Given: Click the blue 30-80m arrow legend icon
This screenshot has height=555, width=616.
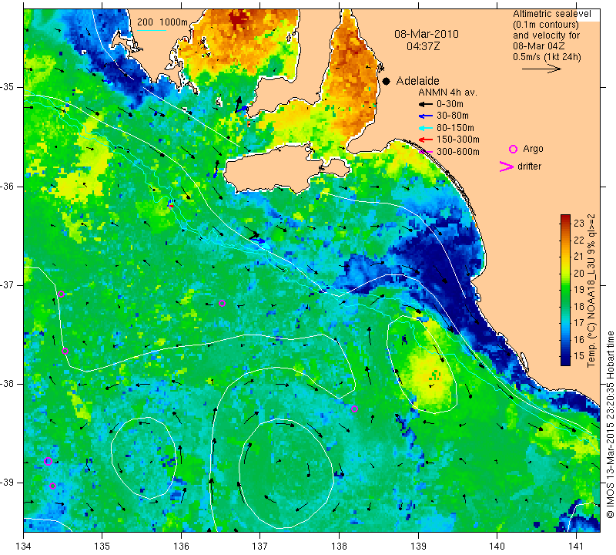Looking at the screenshot, I should click(x=426, y=116).
